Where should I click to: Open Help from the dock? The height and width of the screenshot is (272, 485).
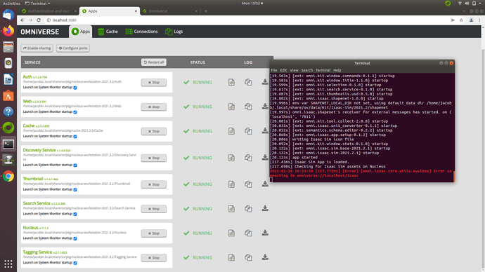tap(8, 111)
